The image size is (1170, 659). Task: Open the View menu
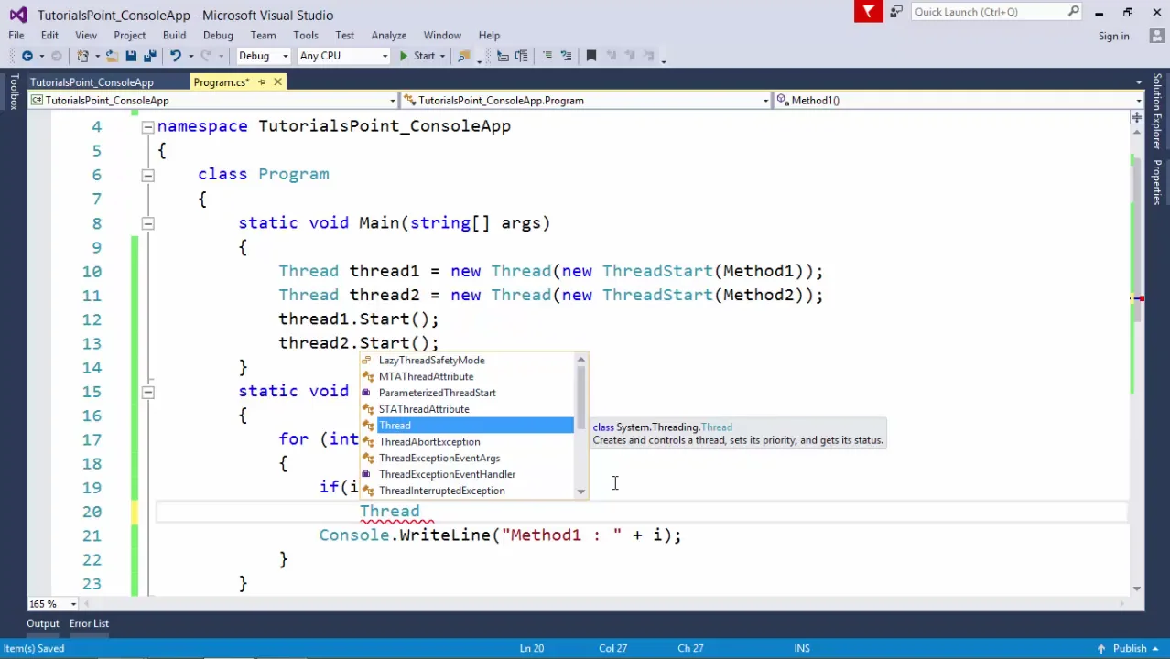click(x=86, y=36)
